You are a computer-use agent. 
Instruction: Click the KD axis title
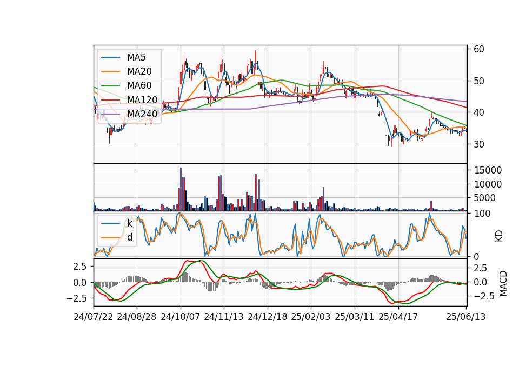(499, 236)
